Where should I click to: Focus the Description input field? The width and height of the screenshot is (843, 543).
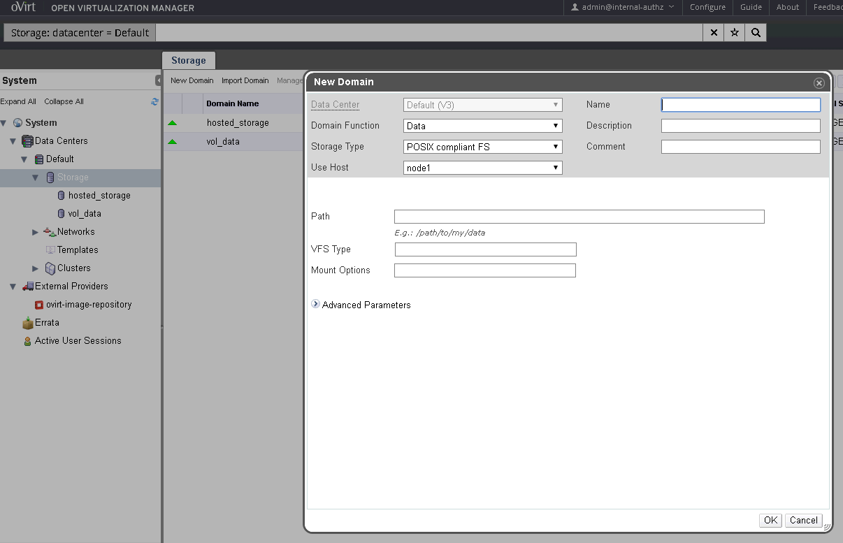coord(741,126)
